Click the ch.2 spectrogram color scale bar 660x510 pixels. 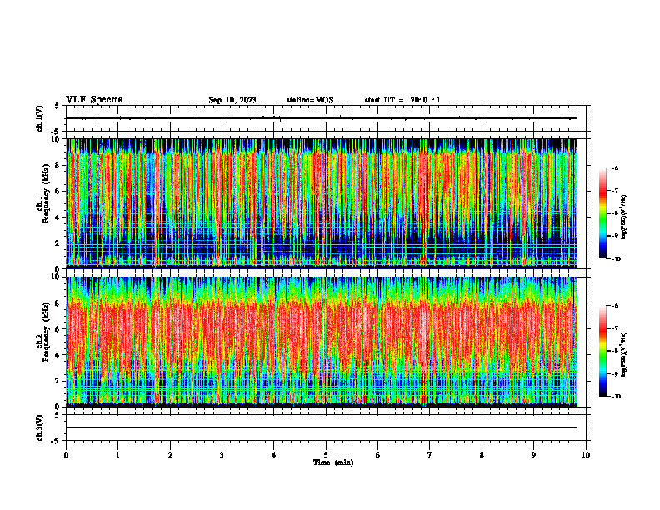(x=602, y=351)
